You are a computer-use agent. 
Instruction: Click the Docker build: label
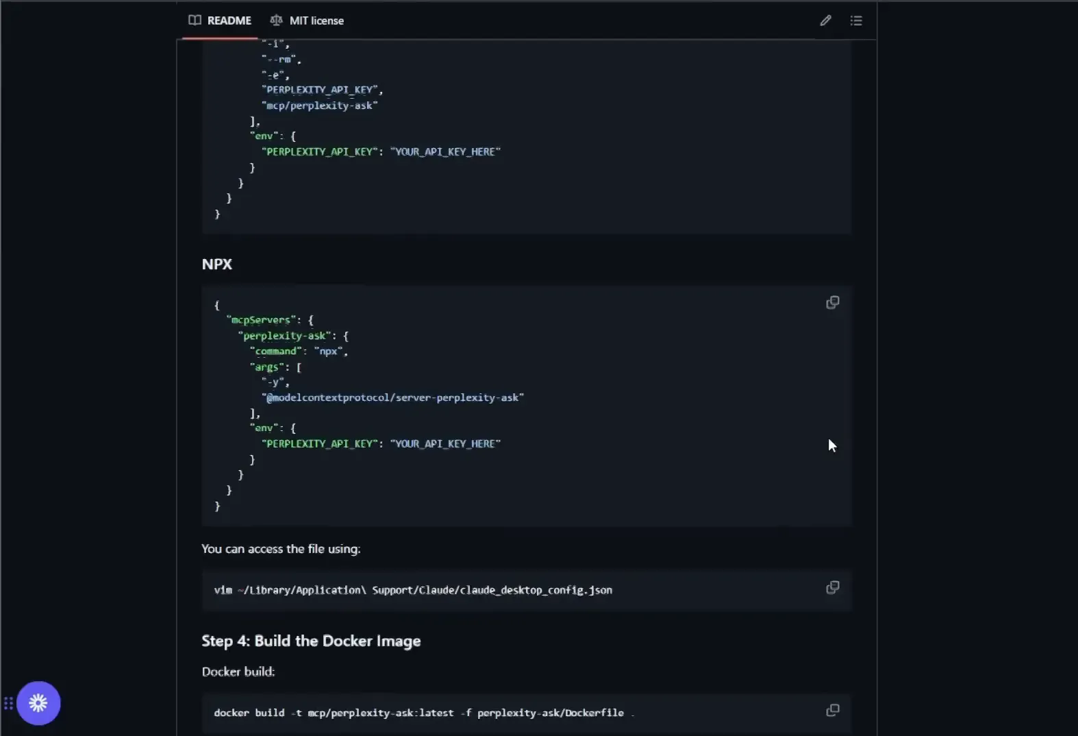tap(238, 672)
